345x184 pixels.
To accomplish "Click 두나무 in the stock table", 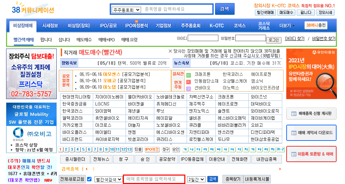I will [x=224, y=139].
